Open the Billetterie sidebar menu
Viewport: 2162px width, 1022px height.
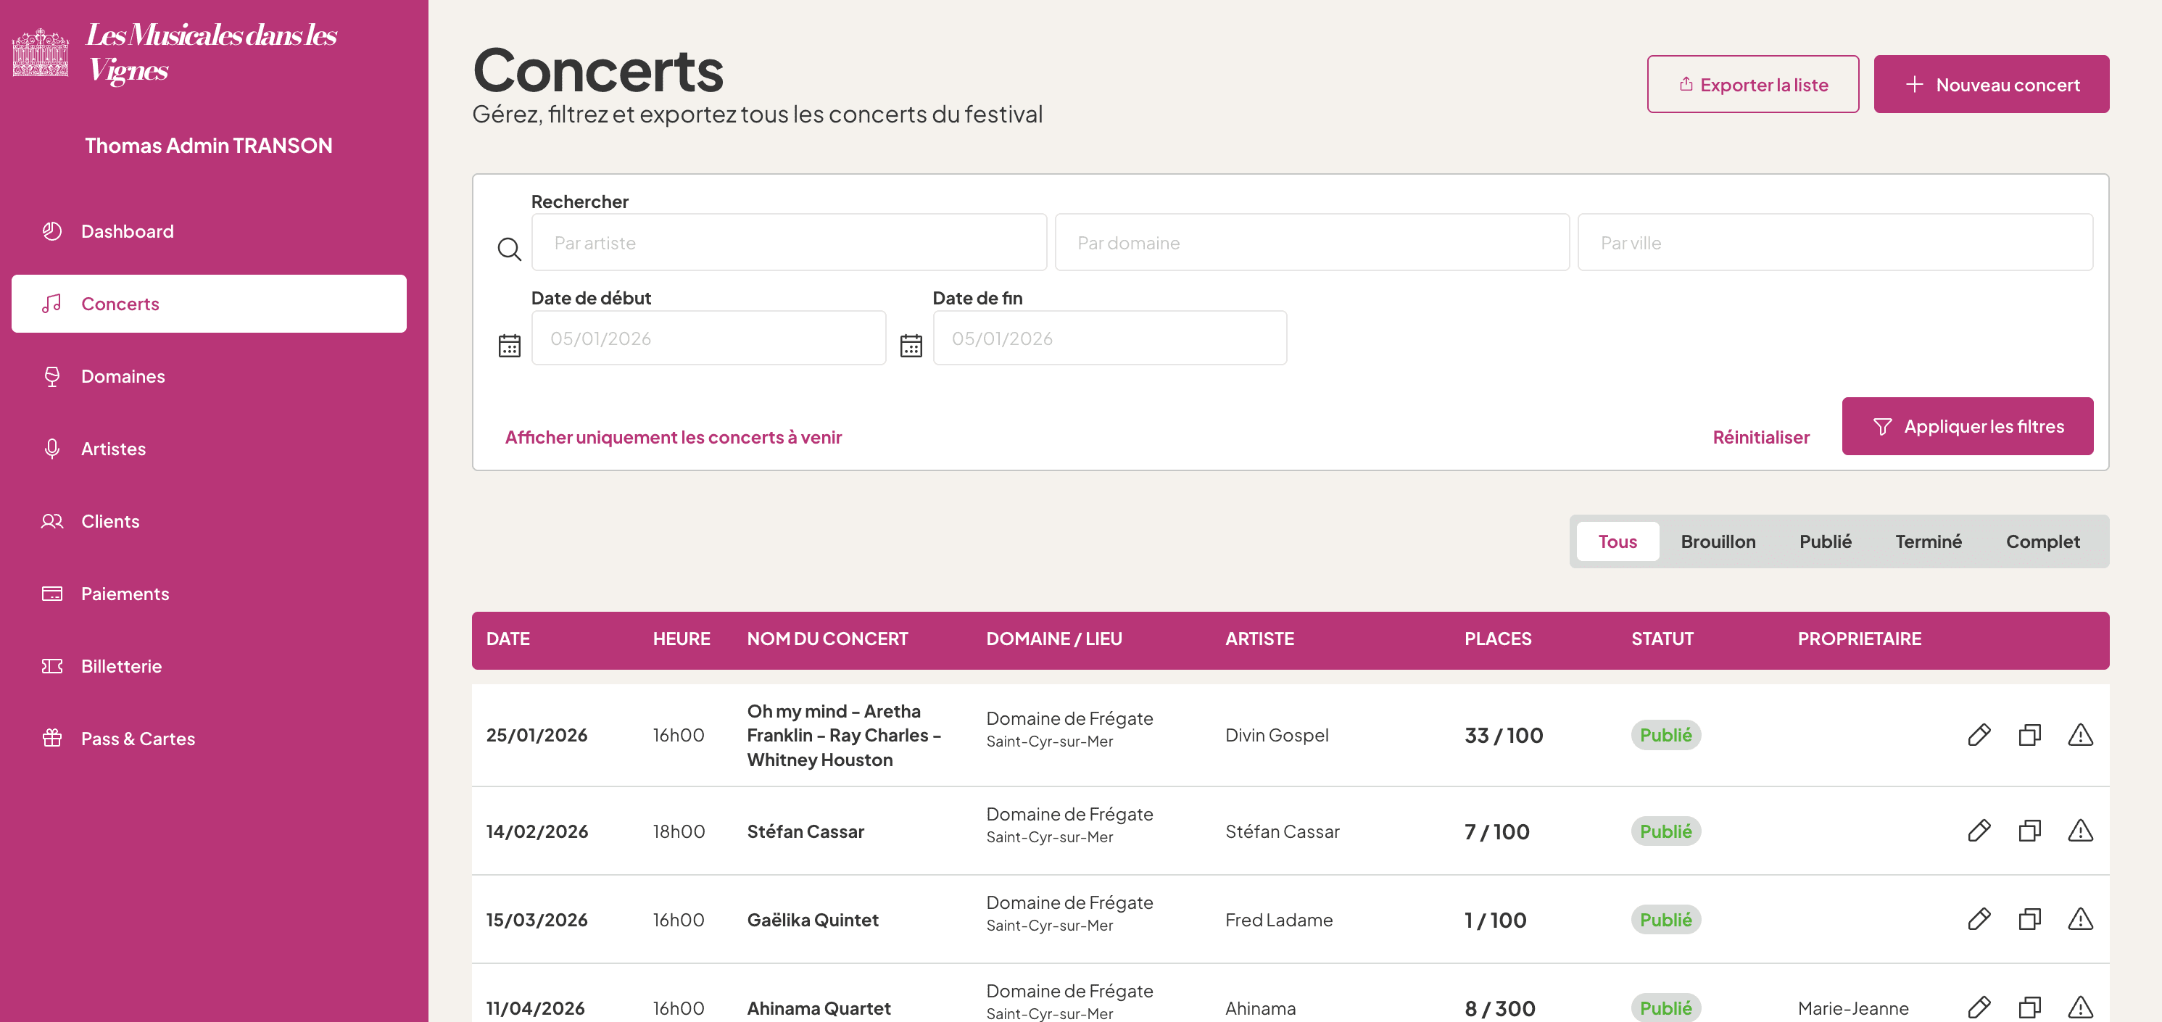point(121,666)
